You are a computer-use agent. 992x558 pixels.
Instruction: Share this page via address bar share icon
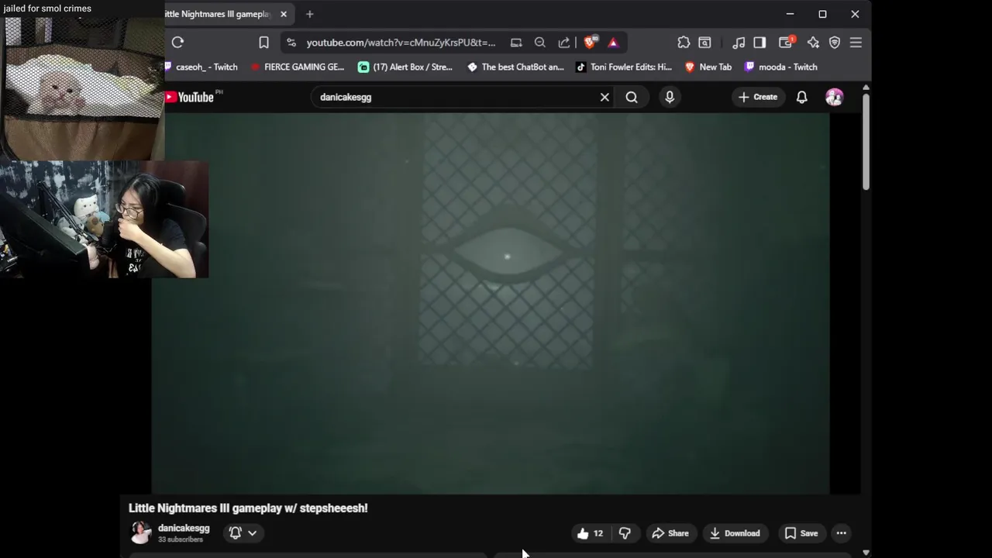[564, 43]
